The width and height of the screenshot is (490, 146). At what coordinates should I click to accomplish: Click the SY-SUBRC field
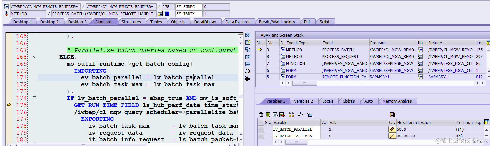tap(189, 7)
